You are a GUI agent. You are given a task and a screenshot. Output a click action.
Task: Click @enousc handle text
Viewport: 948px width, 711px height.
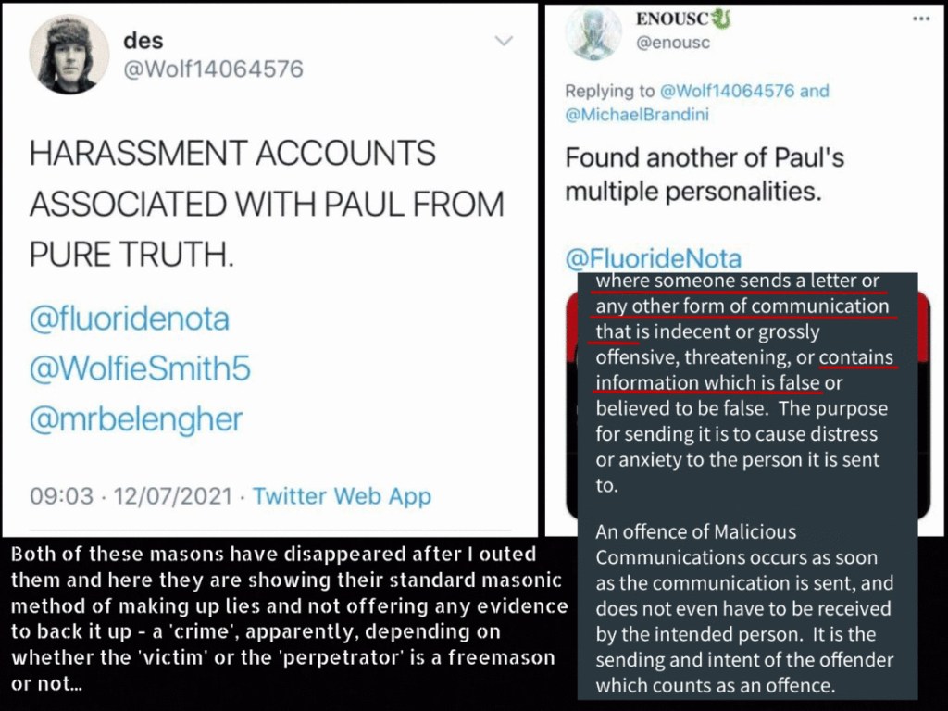click(673, 43)
